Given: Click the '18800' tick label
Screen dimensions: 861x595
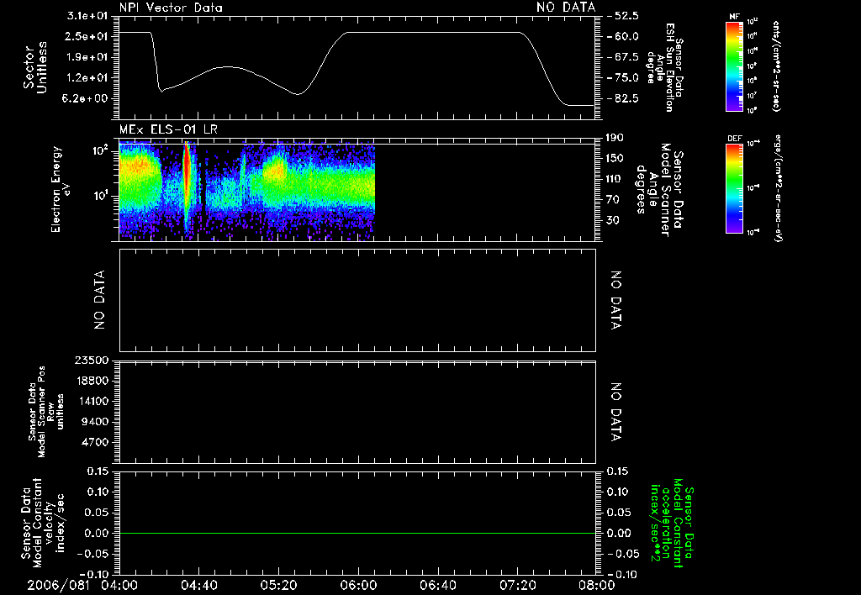Looking at the screenshot, I should click(91, 381).
